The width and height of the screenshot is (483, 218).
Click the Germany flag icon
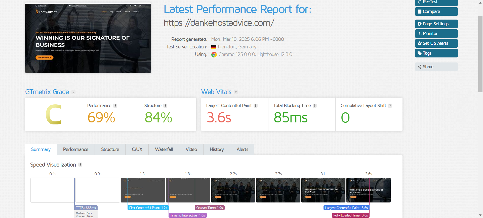point(214,47)
